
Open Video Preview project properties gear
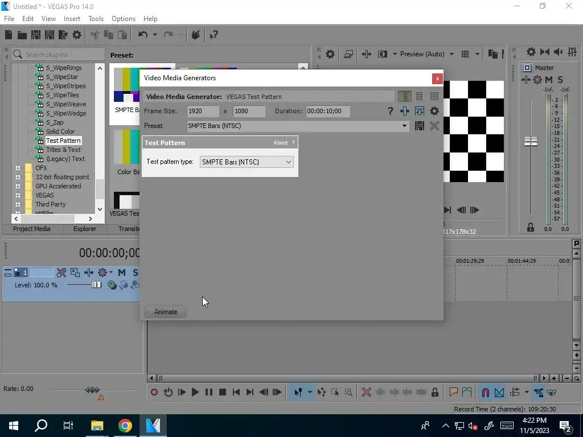point(330,54)
